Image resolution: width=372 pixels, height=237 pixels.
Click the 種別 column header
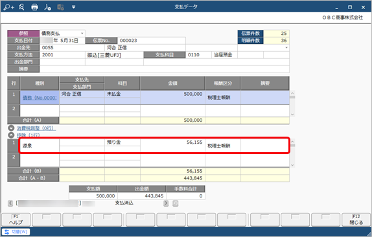coord(40,83)
